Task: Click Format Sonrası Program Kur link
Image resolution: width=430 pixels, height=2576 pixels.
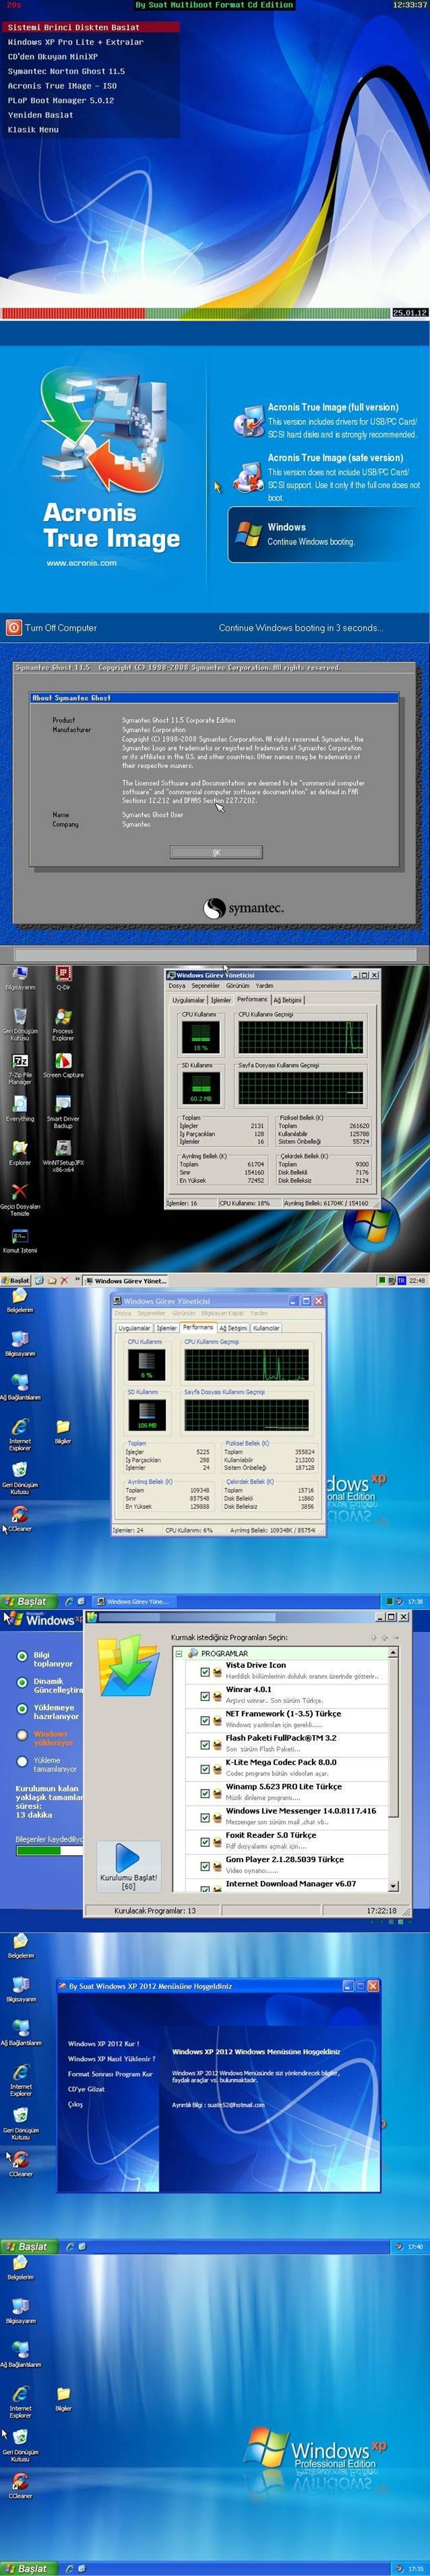Action: (x=110, y=2074)
